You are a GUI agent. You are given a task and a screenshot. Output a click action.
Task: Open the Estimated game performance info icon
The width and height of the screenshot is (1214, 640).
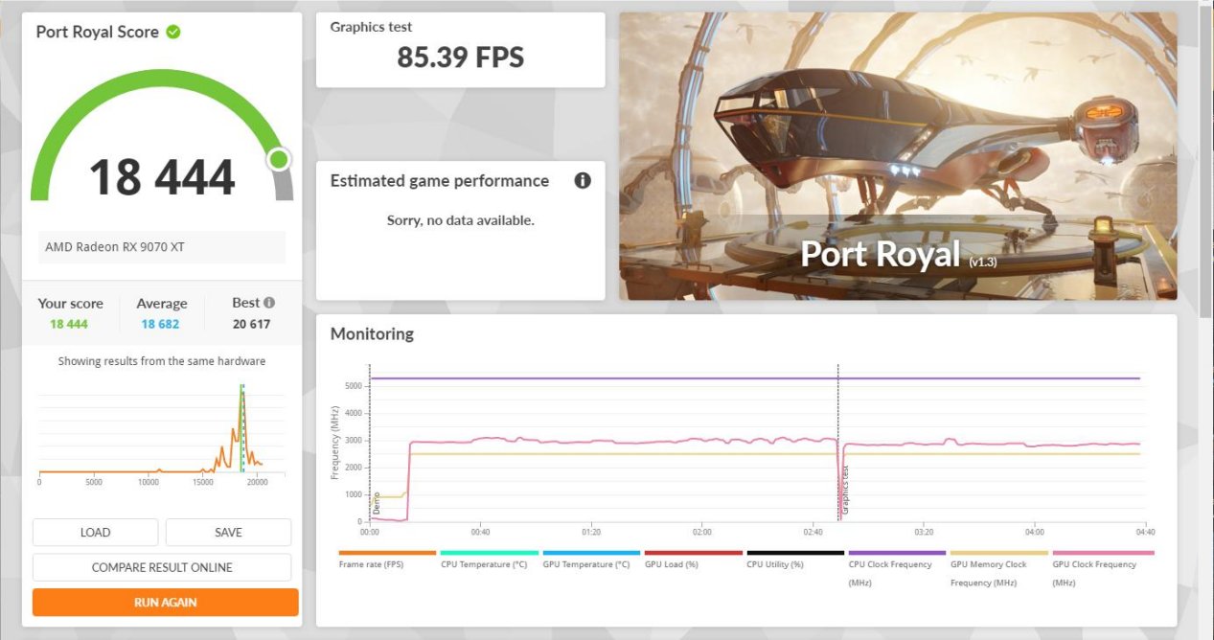(x=583, y=180)
